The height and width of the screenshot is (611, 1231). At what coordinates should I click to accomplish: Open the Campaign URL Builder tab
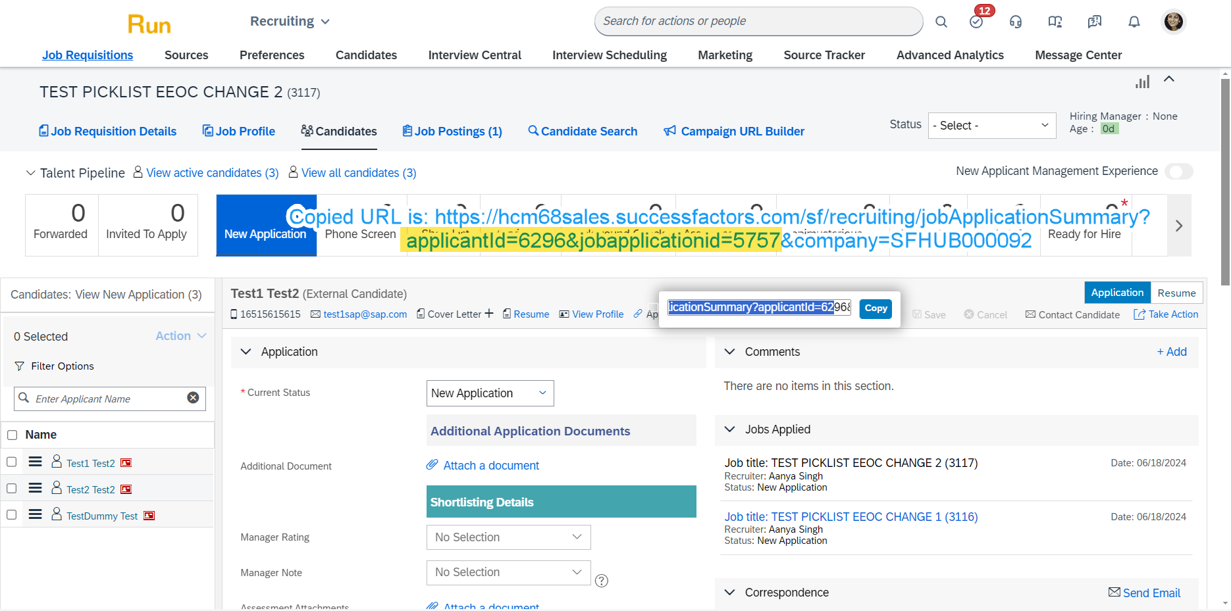click(734, 132)
